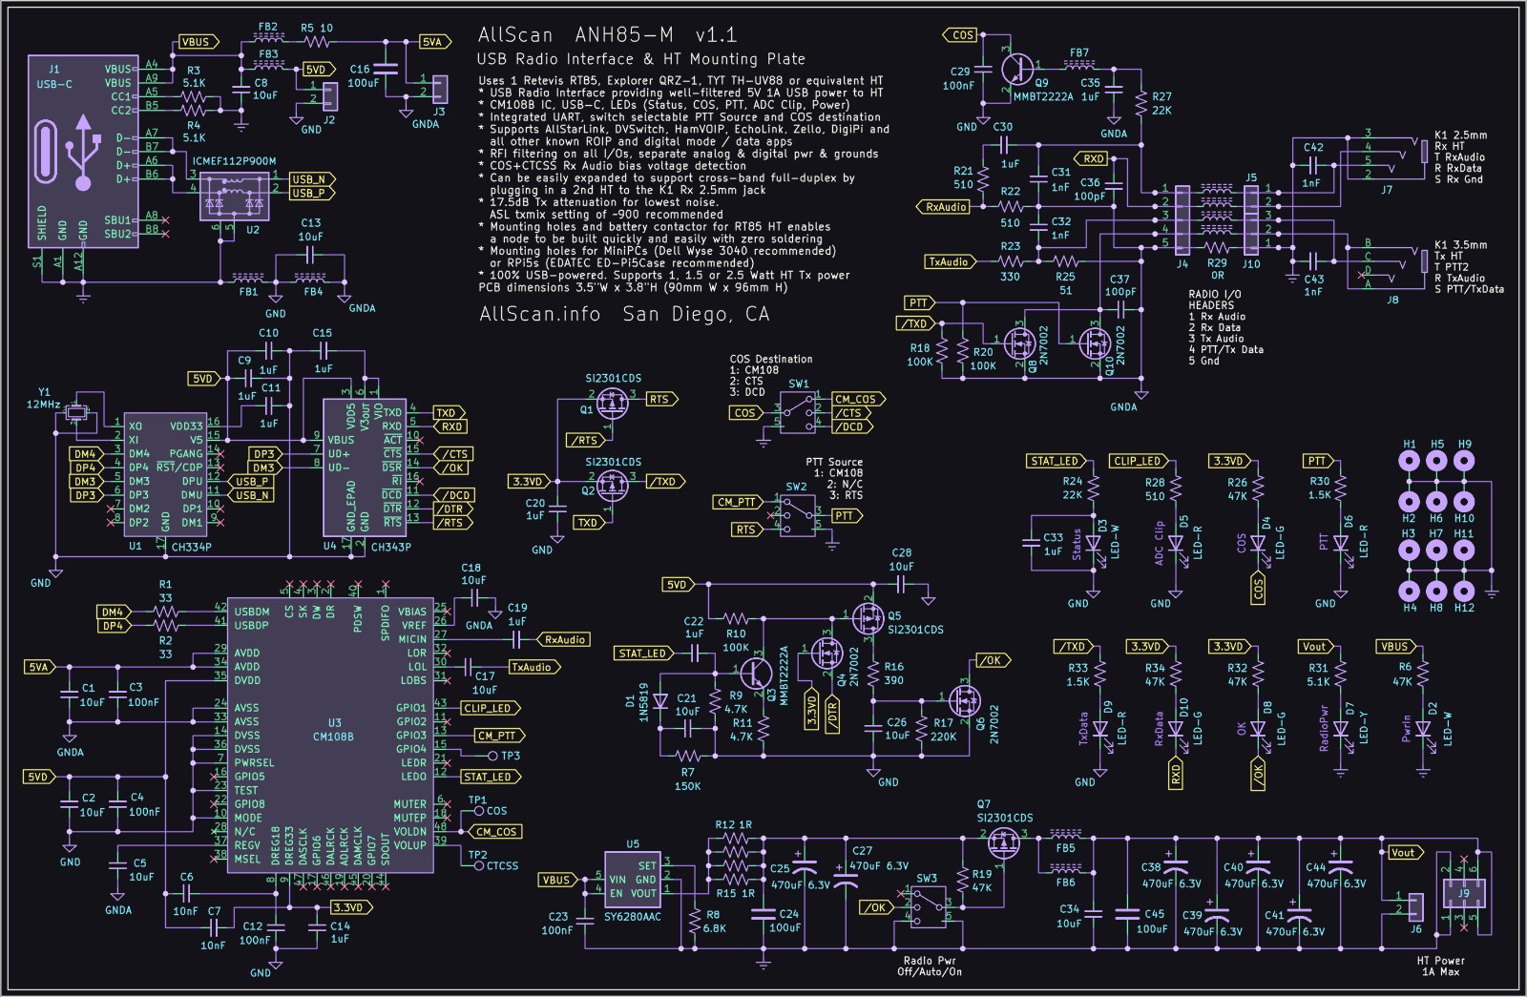Select the FB2 ferrite bead
Viewport: 1527px width, 997px height.
266,39
